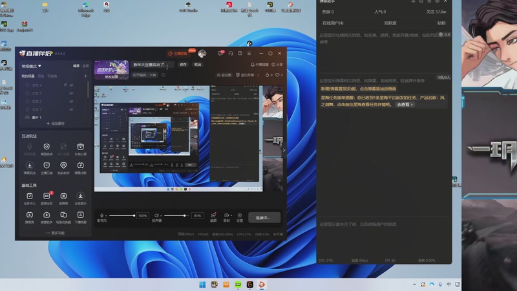
Task: Toggle visibility of 文本 4 source
Action: pos(71,85)
